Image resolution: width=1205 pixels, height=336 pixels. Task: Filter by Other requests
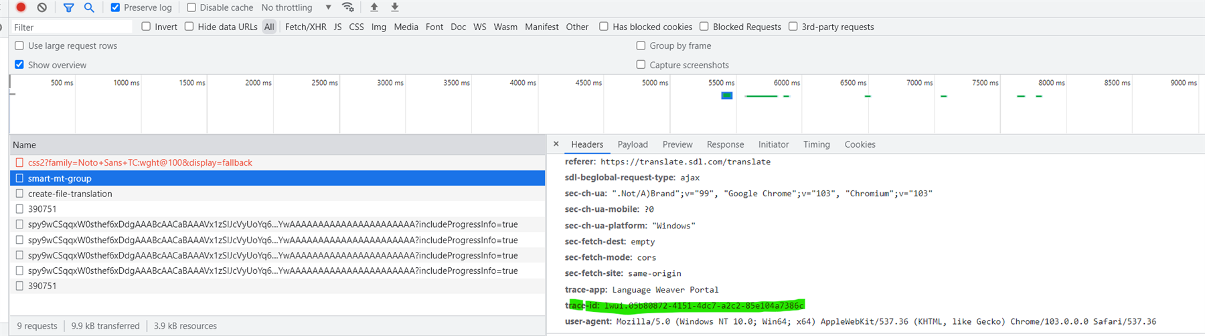click(x=577, y=27)
